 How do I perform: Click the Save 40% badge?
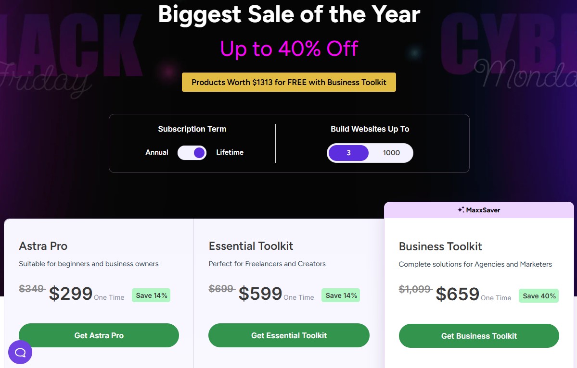pyautogui.click(x=539, y=296)
